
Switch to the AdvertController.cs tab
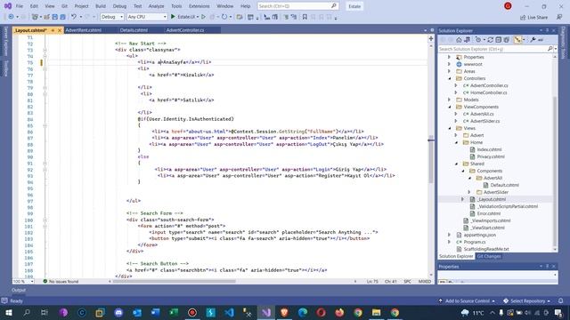[185, 30]
